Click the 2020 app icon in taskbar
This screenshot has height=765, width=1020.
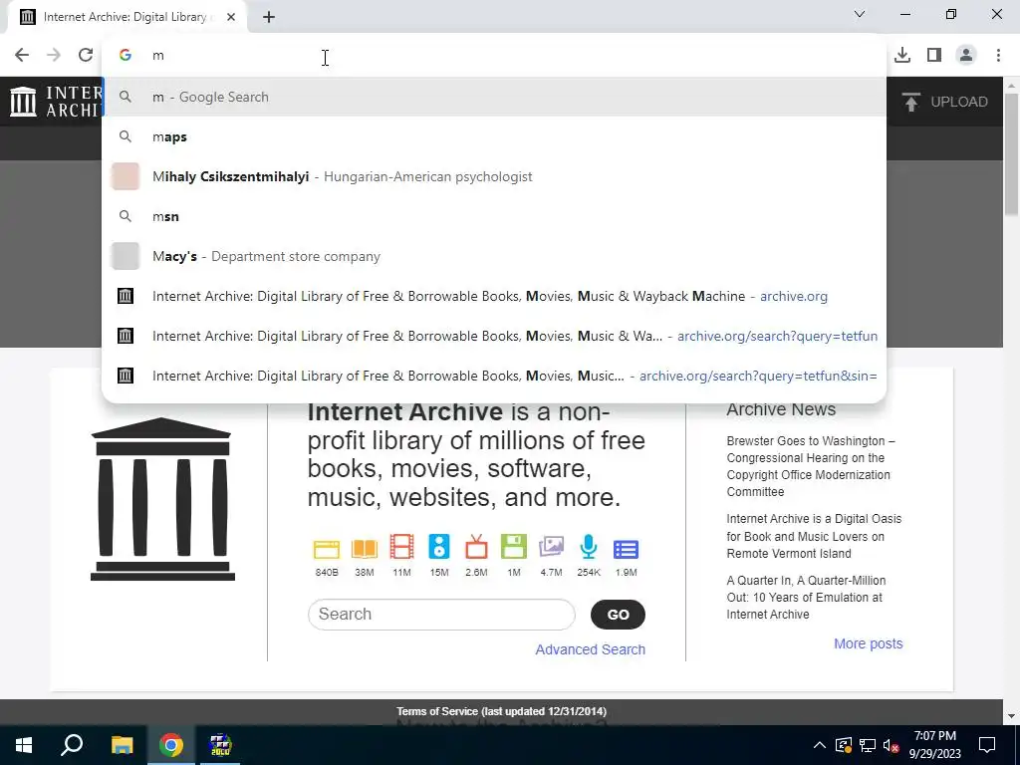(x=220, y=745)
